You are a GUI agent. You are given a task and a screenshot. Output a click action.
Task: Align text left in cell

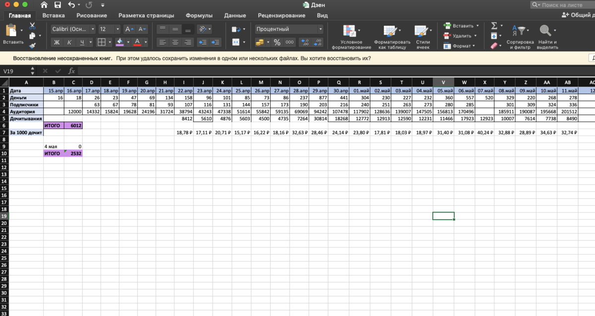(162, 42)
